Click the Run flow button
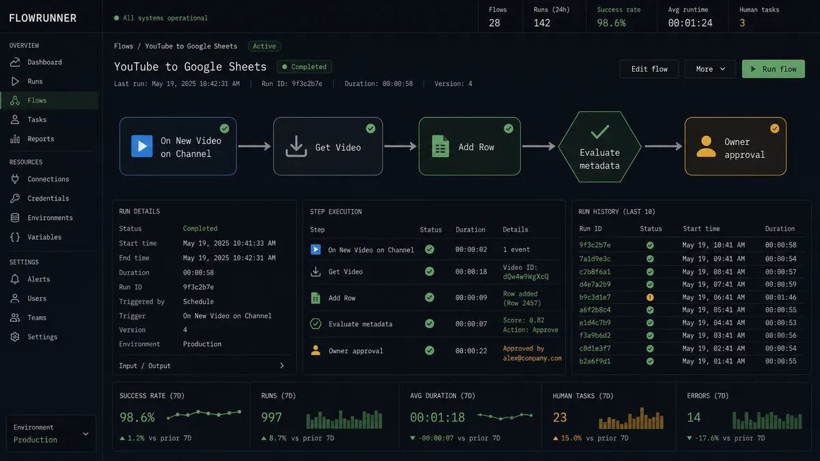820x461 pixels. point(774,69)
